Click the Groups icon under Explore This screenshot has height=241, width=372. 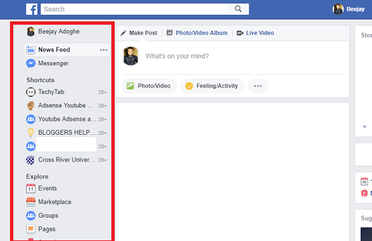(x=31, y=216)
